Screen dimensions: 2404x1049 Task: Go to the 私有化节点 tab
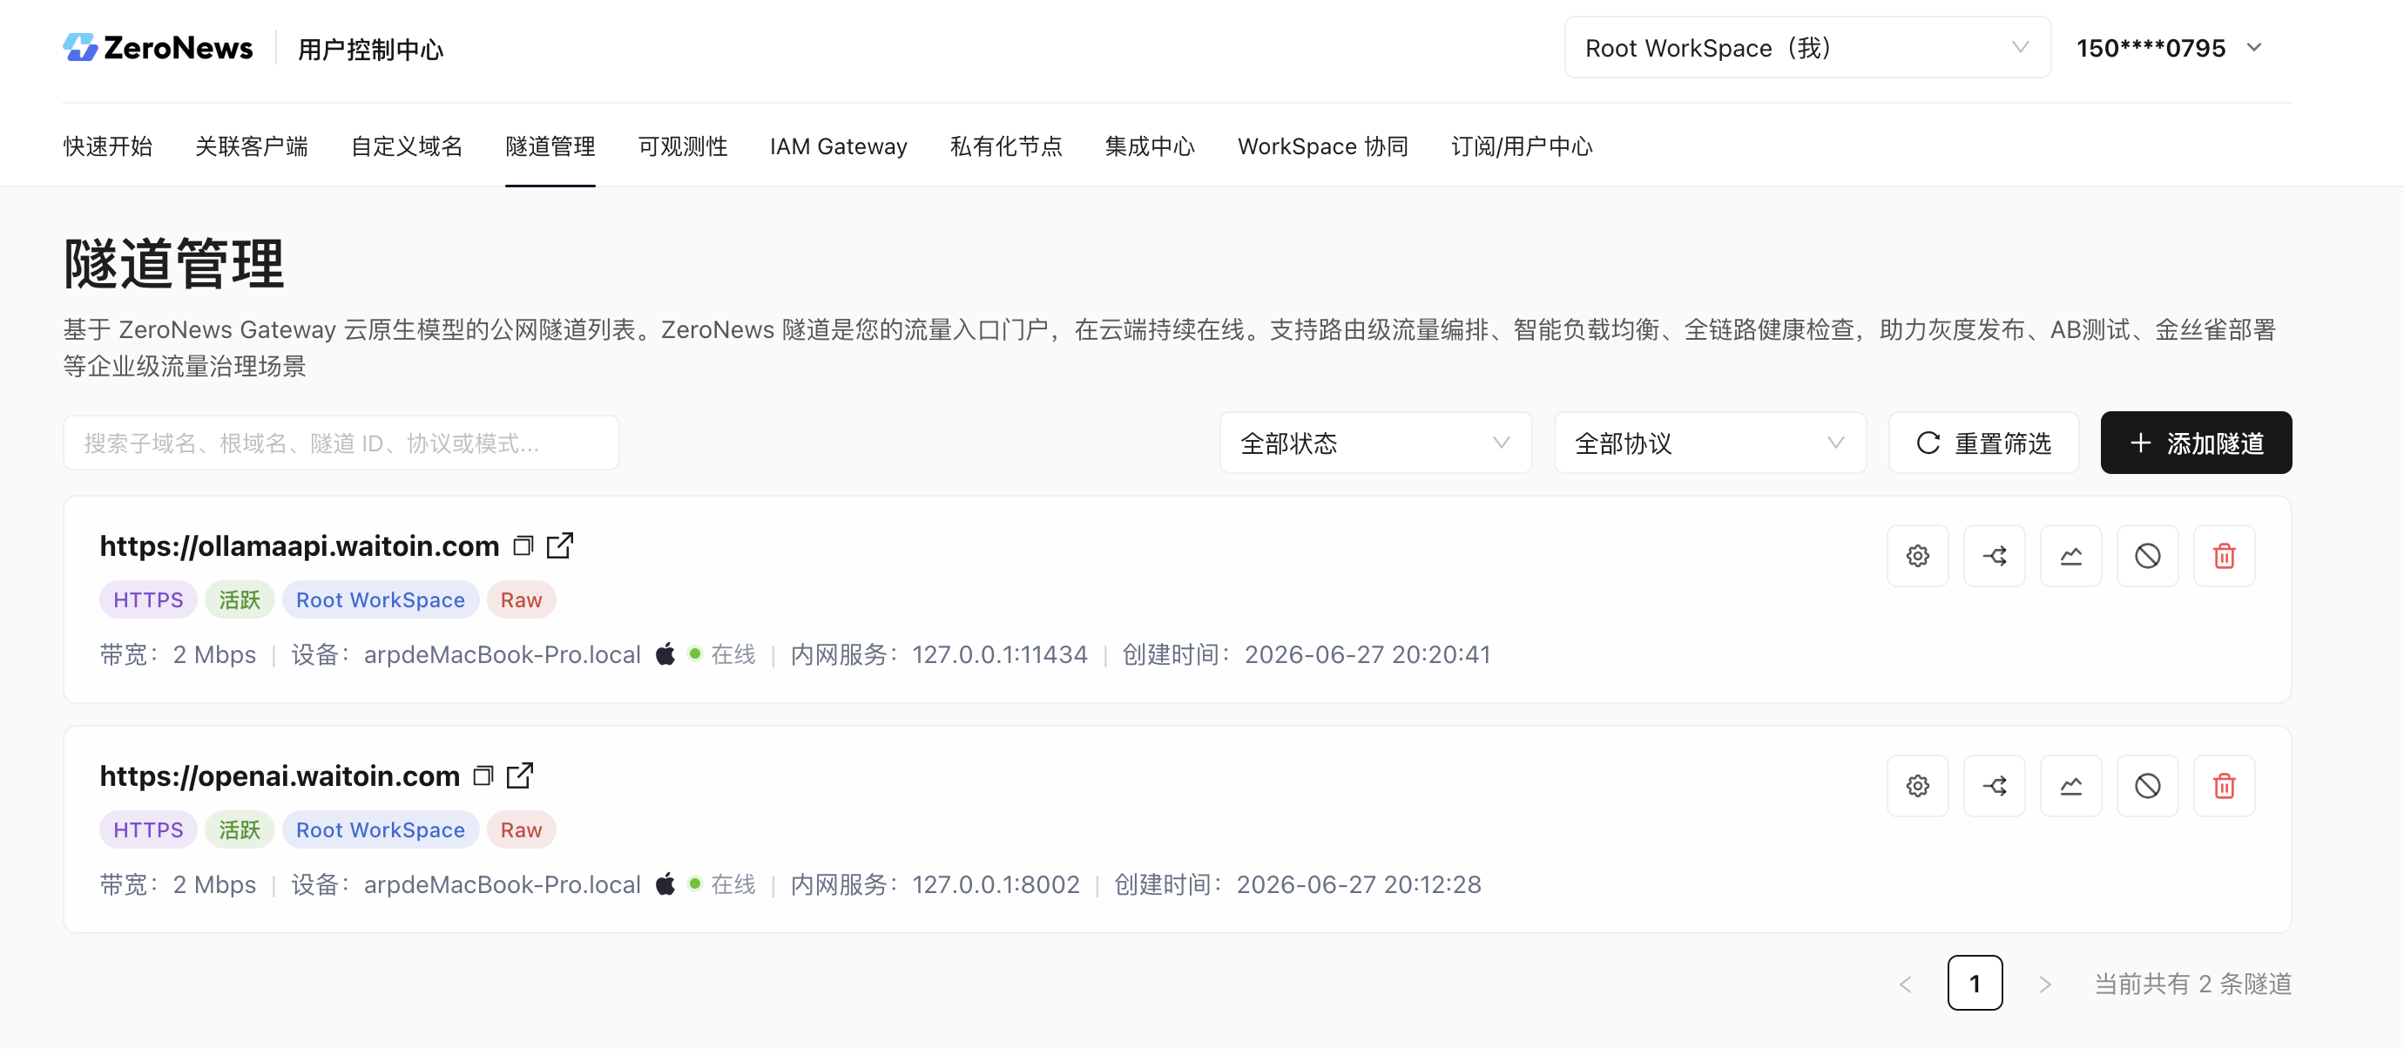point(1006,146)
